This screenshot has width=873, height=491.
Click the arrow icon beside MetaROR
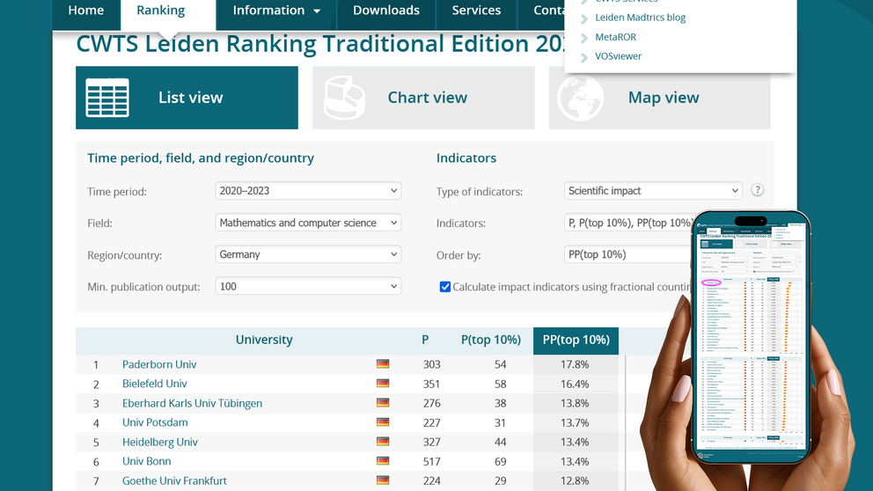[584, 38]
